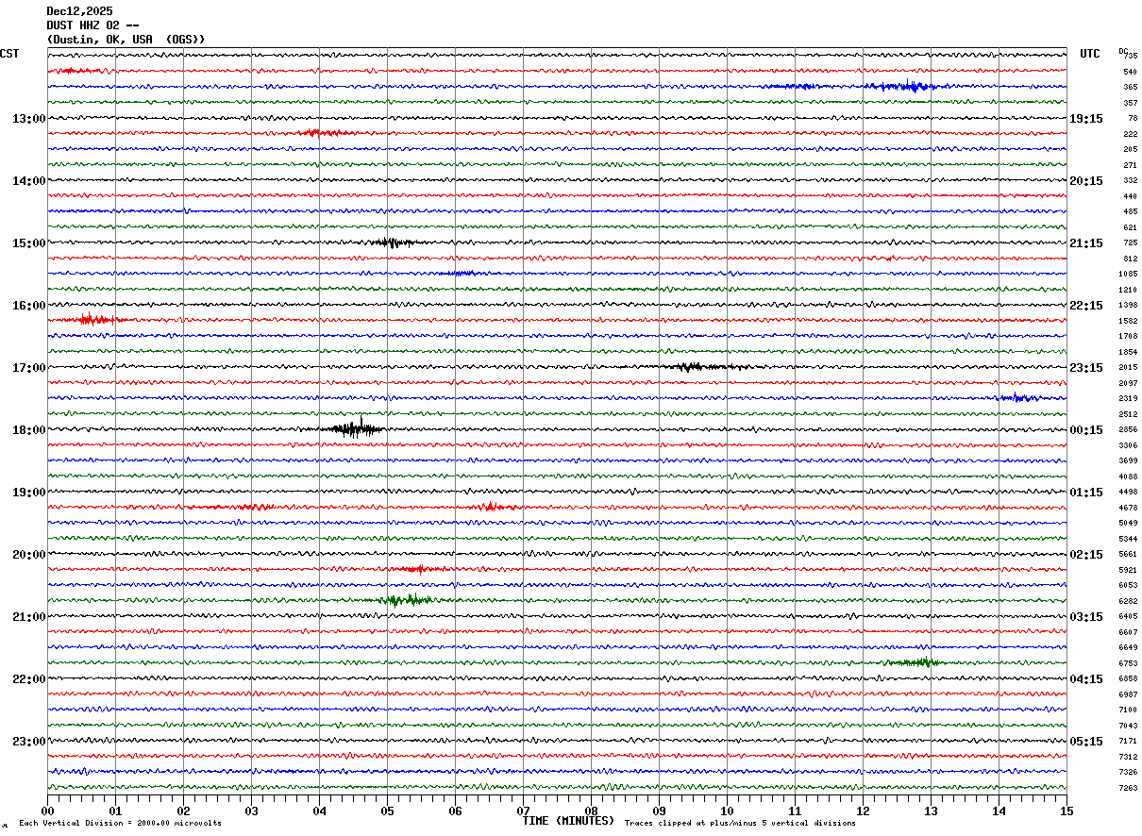The image size is (1142, 836).
Task: Click minute 15 tick on the time axis
Action: coord(1066,811)
